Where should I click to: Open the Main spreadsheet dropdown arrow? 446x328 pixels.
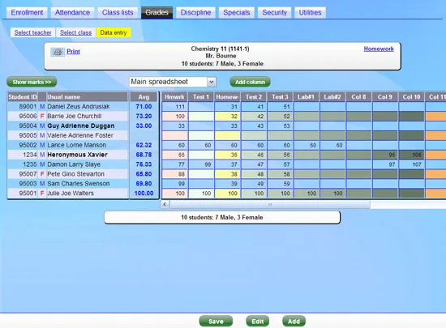212,82
